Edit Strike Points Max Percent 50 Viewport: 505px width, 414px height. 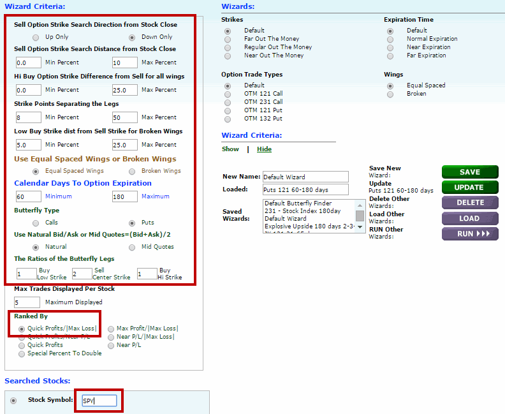tap(124, 117)
